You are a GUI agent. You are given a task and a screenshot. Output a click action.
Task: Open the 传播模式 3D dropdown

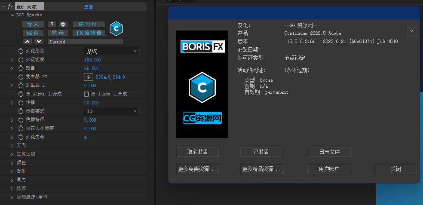click(112, 111)
